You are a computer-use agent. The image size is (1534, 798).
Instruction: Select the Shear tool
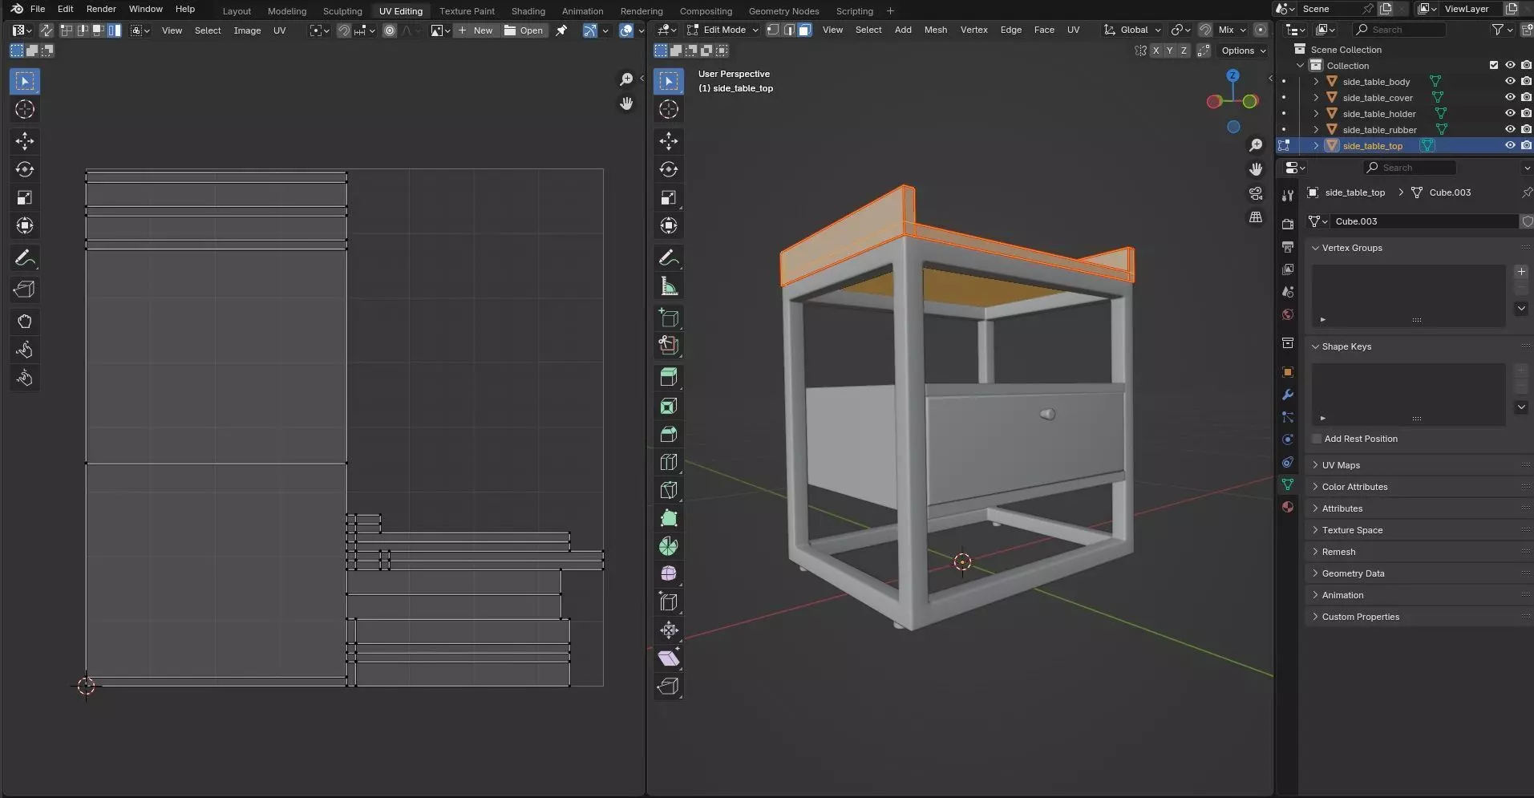[x=669, y=658]
